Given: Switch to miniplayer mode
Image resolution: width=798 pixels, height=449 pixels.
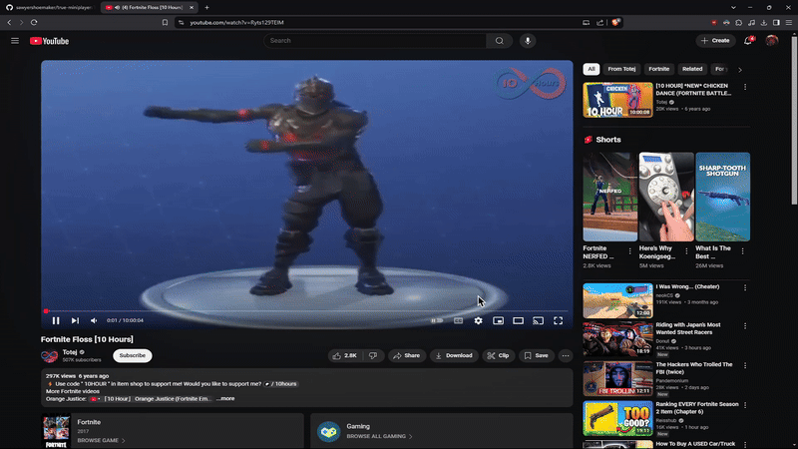Looking at the screenshot, I should coord(498,320).
